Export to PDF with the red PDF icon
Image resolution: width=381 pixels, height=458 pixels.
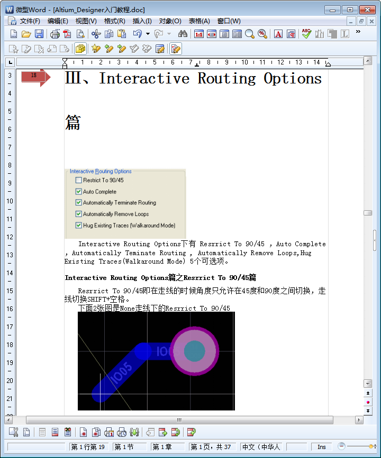(67, 34)
